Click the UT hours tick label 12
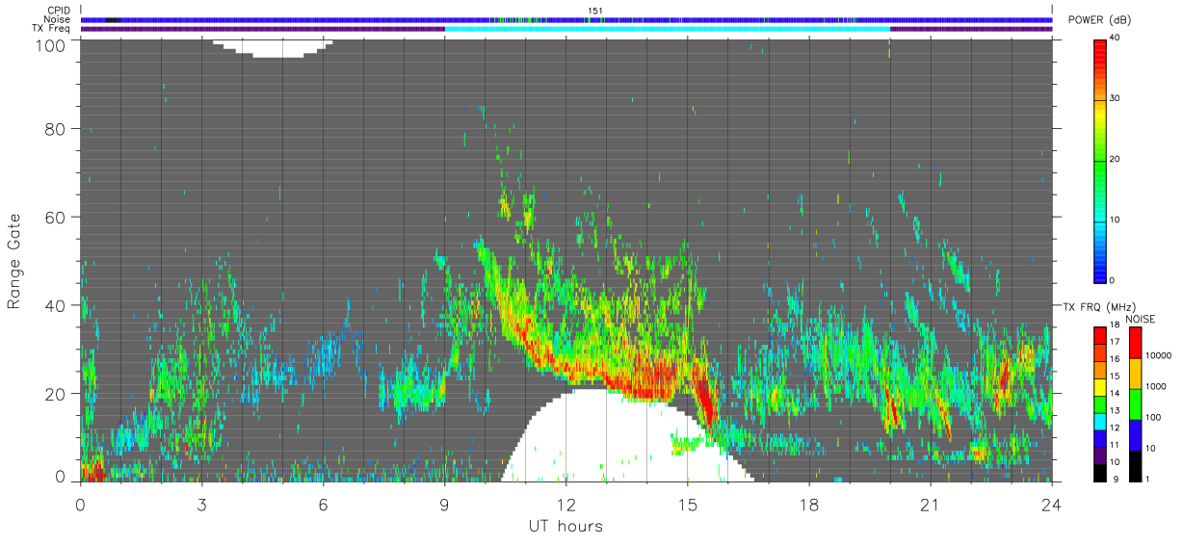This screenshot has width=1183, height=546. pyautogui.click(x=565, y=504)
